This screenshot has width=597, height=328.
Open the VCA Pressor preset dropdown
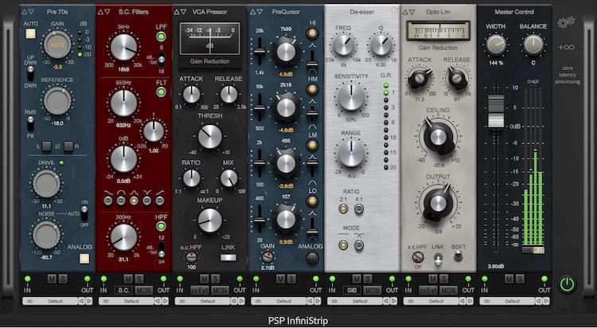pos(202,301)
